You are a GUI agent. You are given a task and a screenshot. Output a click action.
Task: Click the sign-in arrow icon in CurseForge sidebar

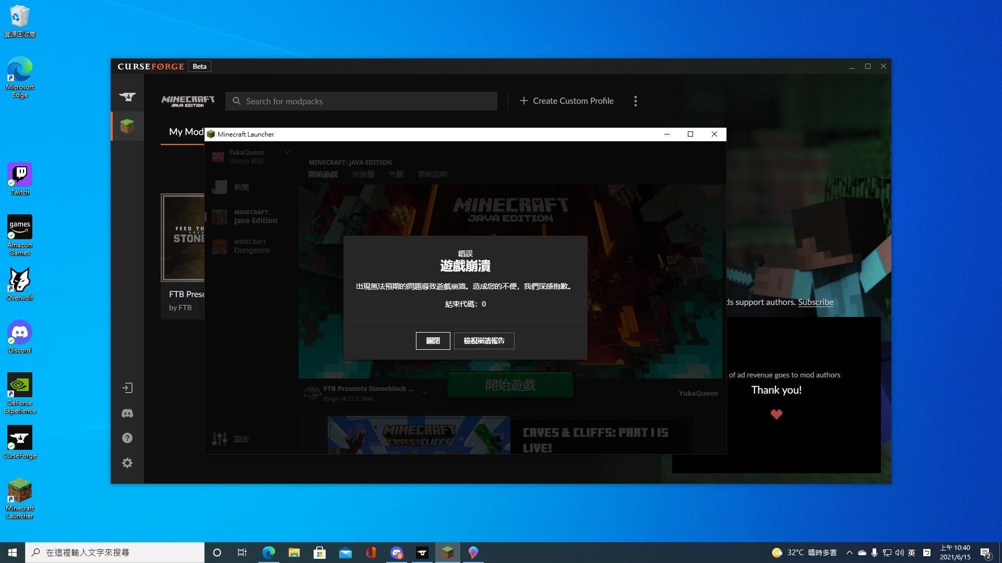pyautogui.click(x=127, y=388)
